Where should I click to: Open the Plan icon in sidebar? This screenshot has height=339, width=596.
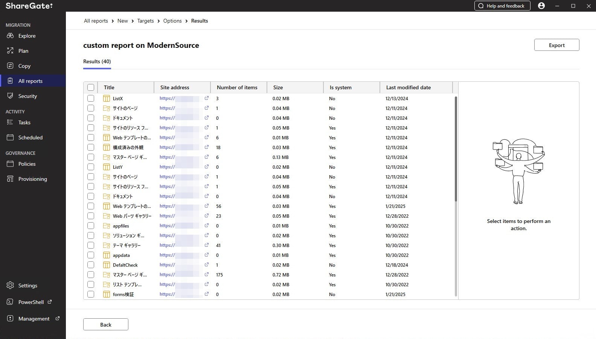[10, 51]
